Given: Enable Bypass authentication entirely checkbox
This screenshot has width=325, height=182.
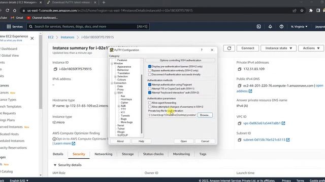Looking at the screenshot, I should [x=150, y=70].
